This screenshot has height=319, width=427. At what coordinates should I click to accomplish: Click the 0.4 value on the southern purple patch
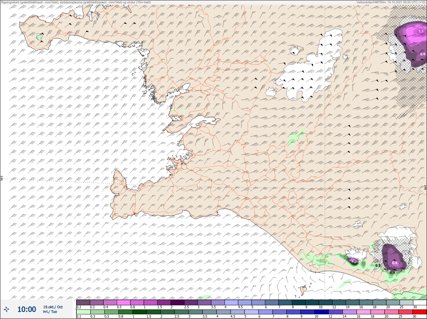click(395, 263)
